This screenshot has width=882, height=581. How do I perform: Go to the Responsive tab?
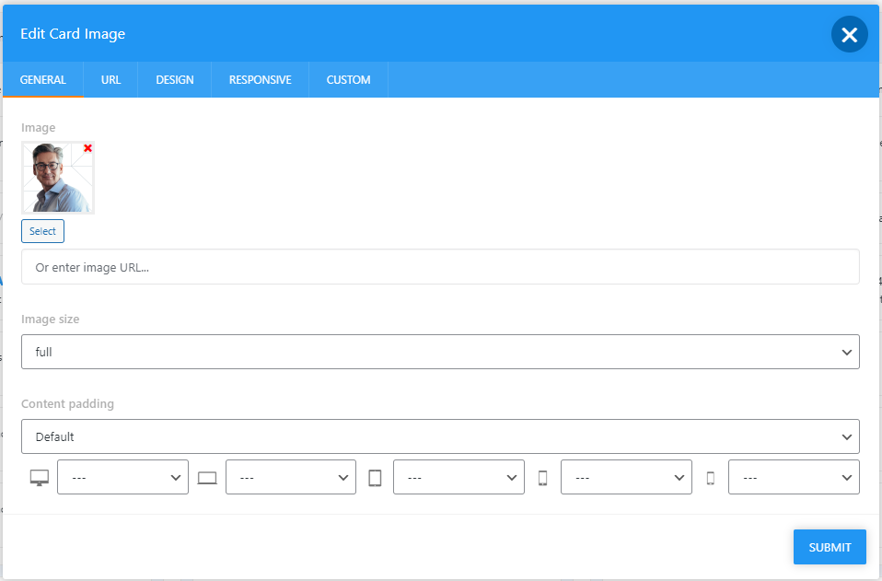pos(260,80)
